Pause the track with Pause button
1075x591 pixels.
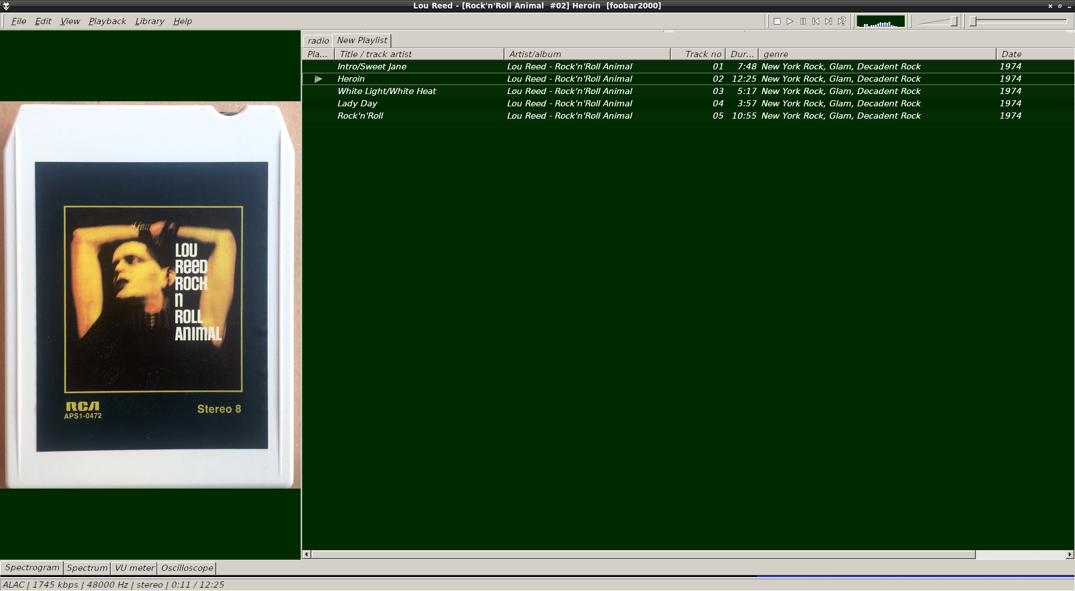tap(803, 21)
